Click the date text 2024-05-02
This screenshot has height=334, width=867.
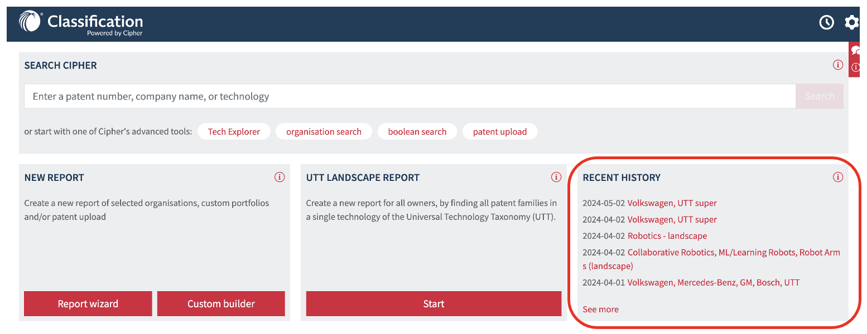604,203
